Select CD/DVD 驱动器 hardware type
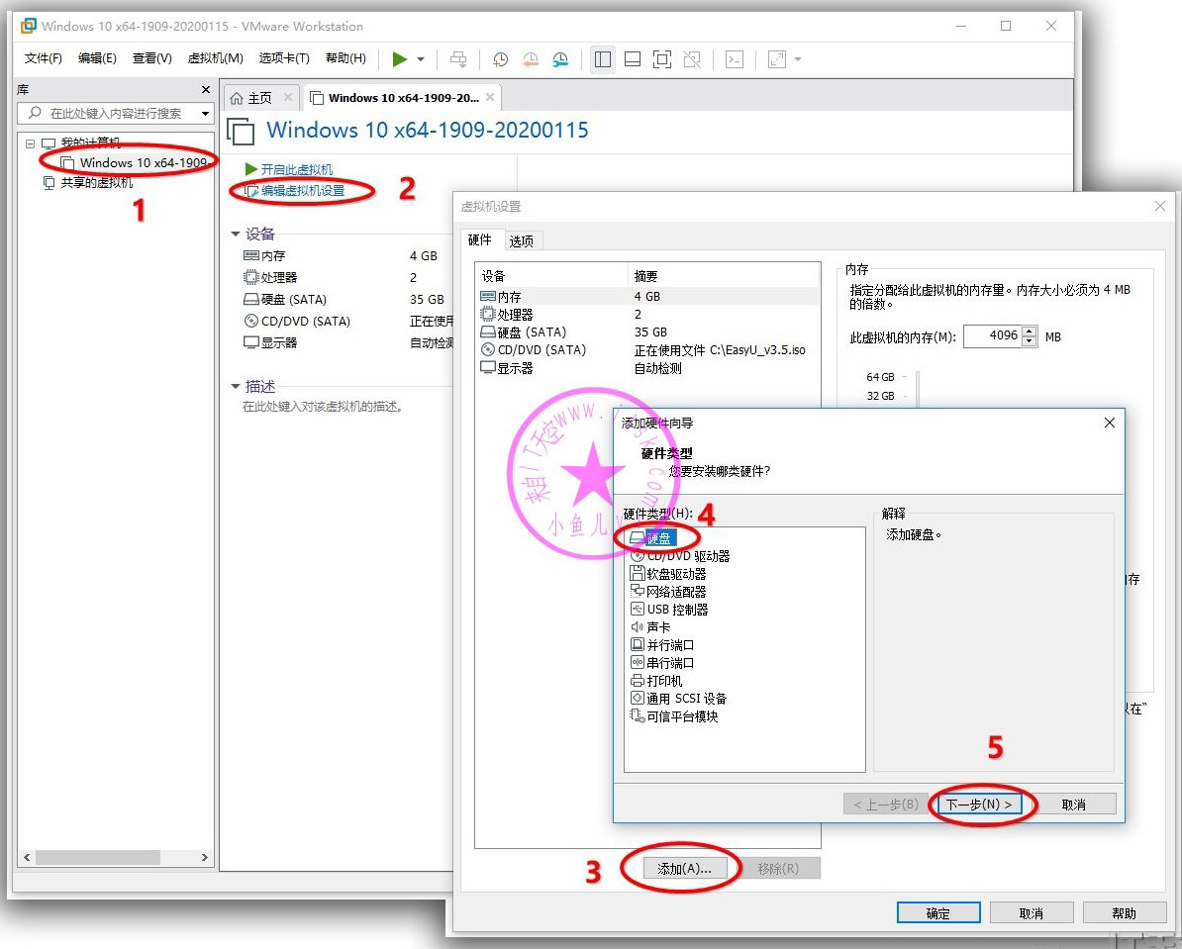 [x=680, y=555]
